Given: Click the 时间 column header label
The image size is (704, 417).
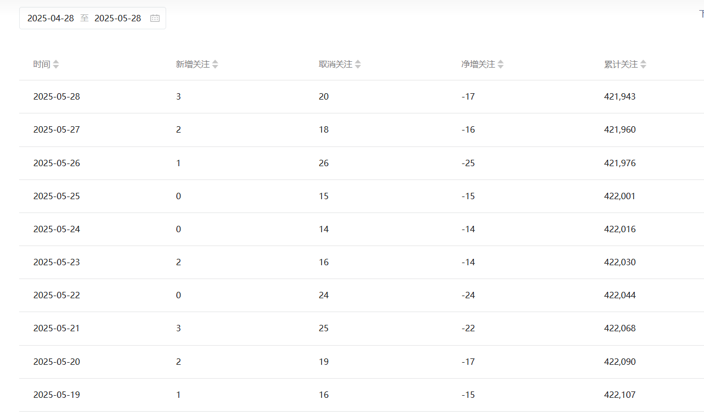Looking at the screenshot, I should pyautogui.click(x=42, y=64).
